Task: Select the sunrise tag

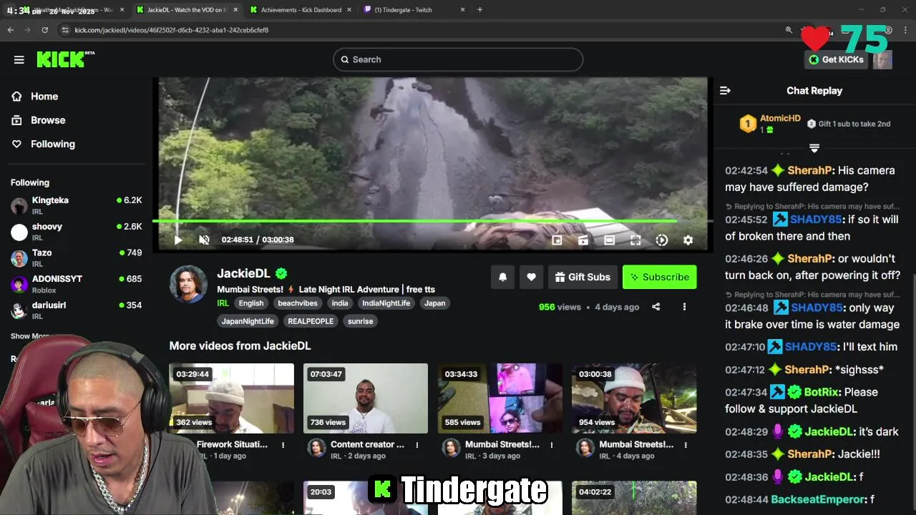Action: point(361,321)
